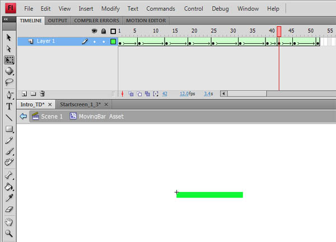Toggle the Onion Skin button
Viewport: 336px width, 242px height.
[130, 94]
